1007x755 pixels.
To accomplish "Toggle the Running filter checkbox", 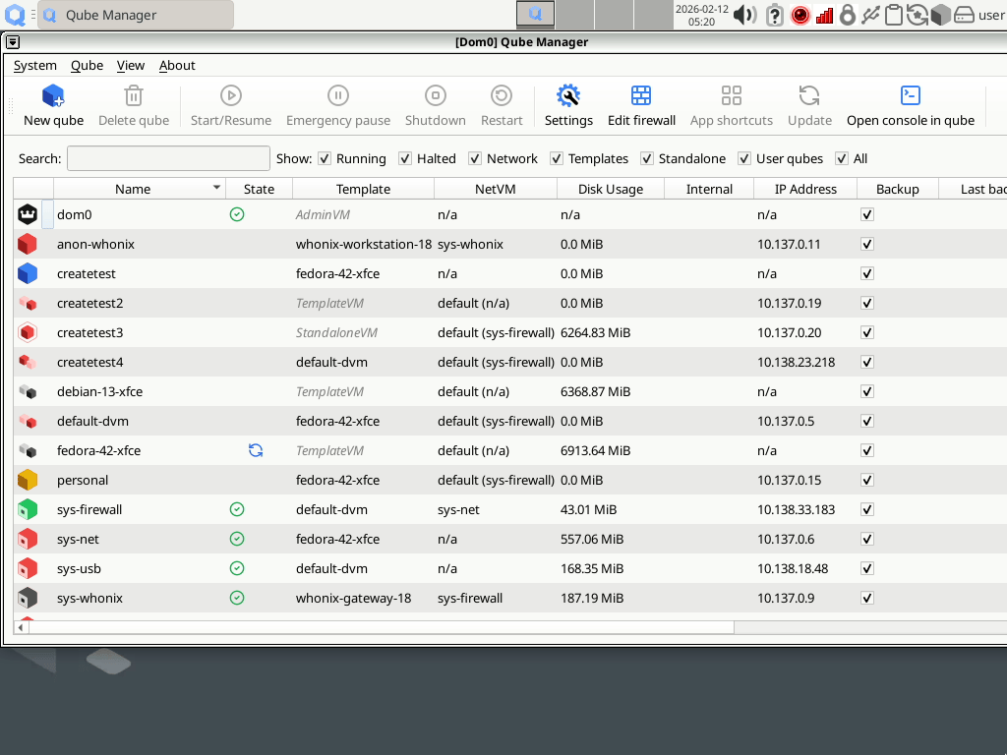I will click(325, 158).
